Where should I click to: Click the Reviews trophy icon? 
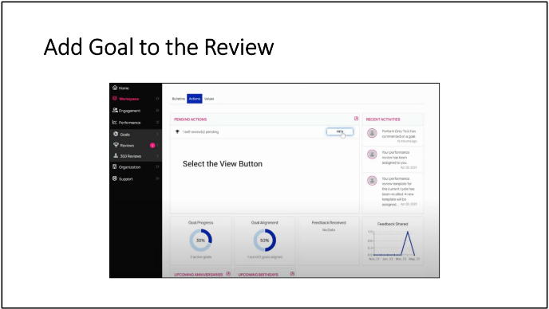116,145
